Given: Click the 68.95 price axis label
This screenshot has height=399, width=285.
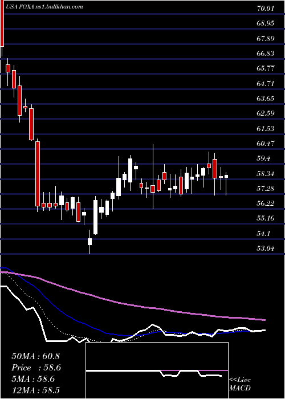Looking at the screenshot, I should [x=266, y=23].
